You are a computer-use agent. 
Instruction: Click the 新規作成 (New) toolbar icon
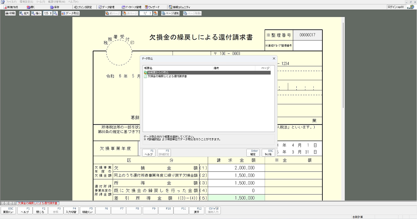11,7
